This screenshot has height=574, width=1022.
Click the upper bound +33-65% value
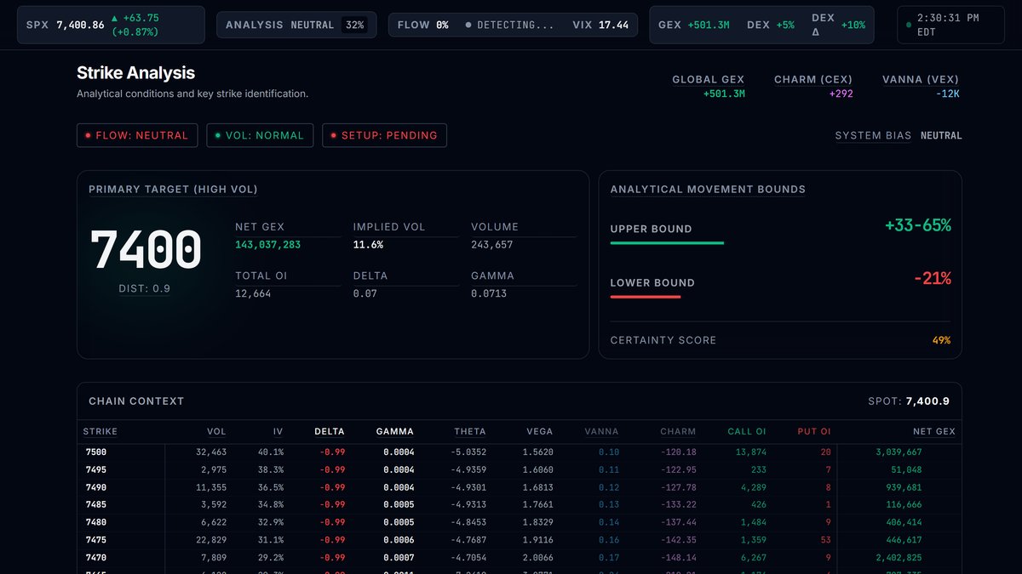(918, 225)
